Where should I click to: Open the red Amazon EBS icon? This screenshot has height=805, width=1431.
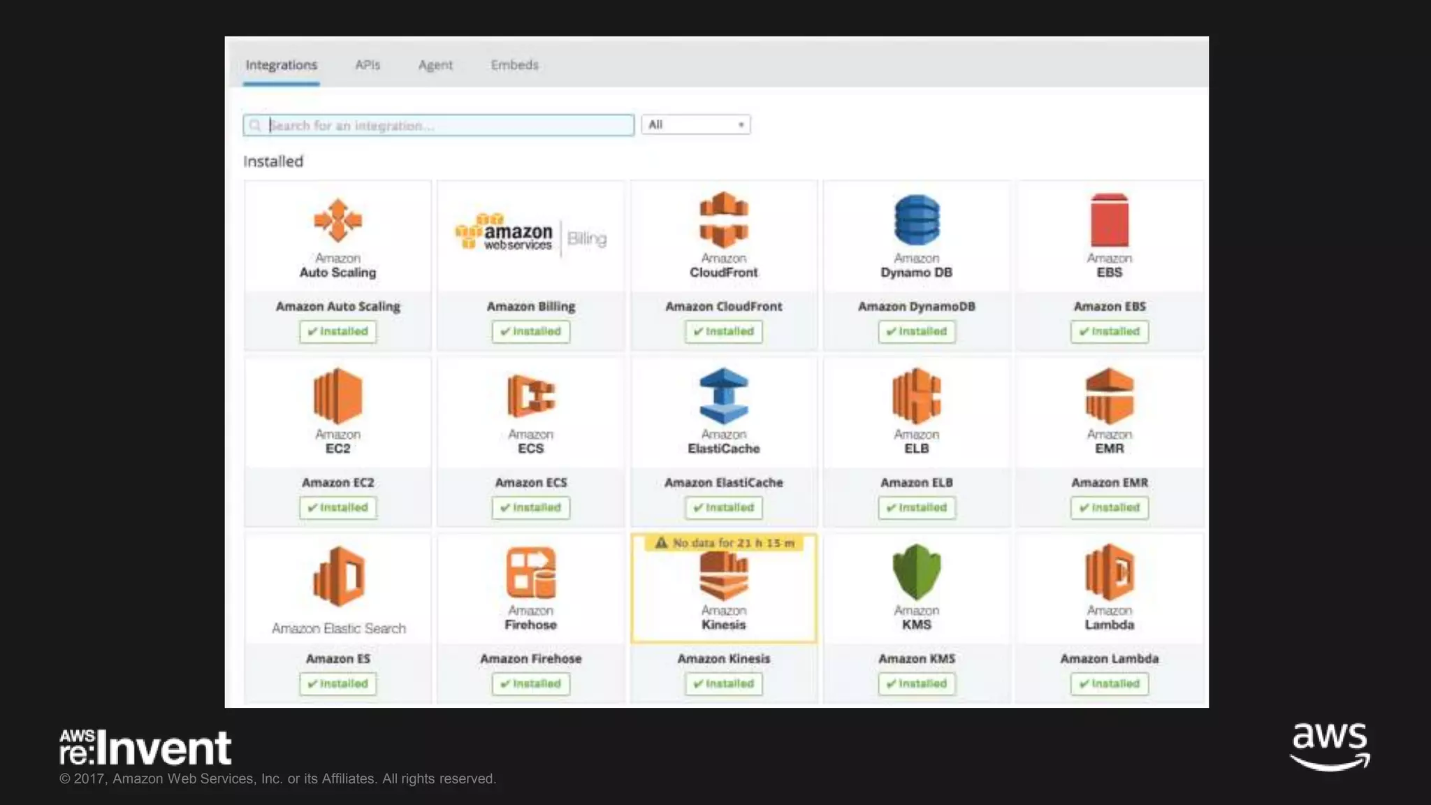(1110, 220)
